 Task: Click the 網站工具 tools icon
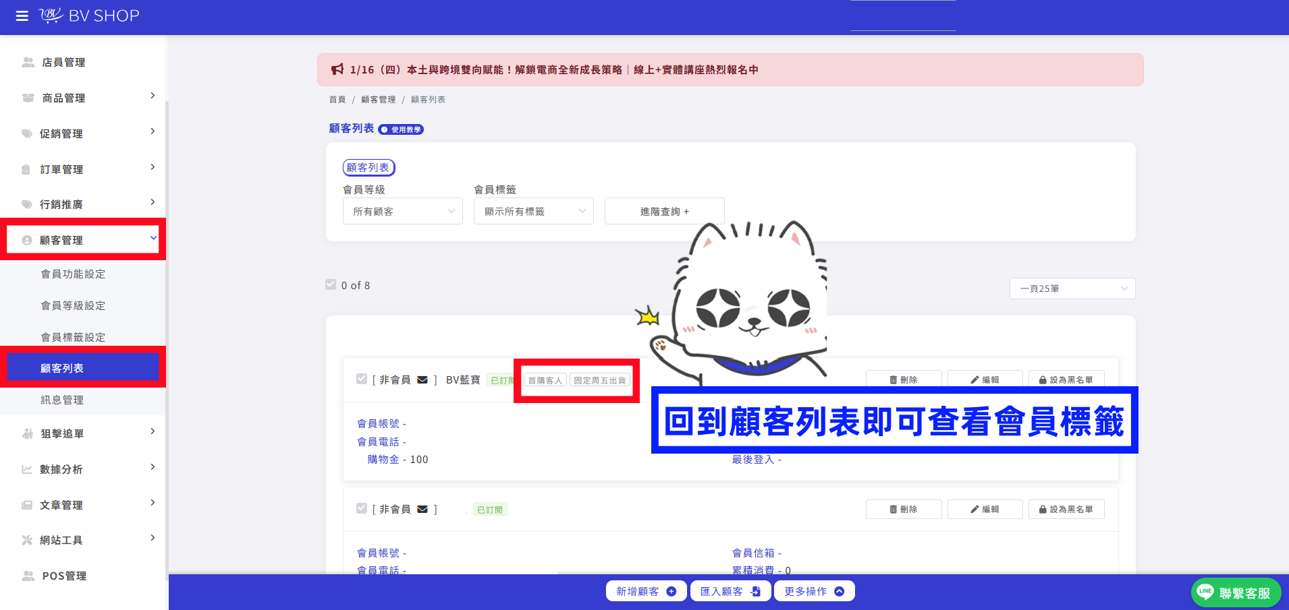coord(27,540)
